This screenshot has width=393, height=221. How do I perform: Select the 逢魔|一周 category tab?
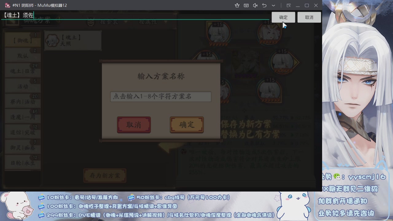[23, 117]
